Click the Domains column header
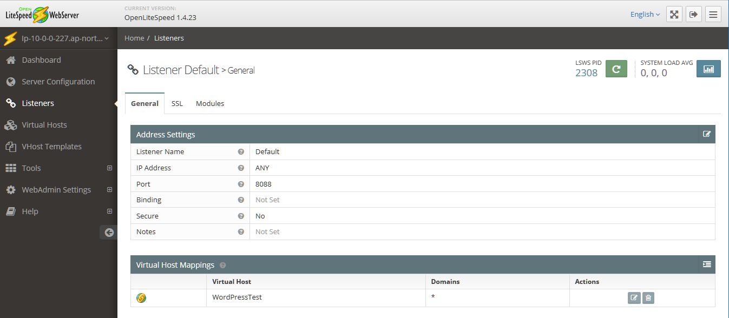 click(445, 282)
